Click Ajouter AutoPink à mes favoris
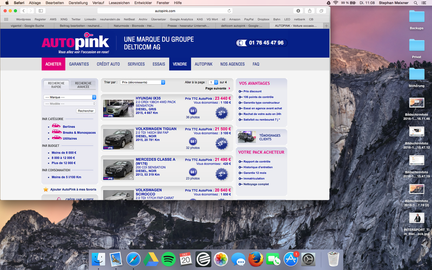This screenshot has height=270, width=432. pos(73,189)
